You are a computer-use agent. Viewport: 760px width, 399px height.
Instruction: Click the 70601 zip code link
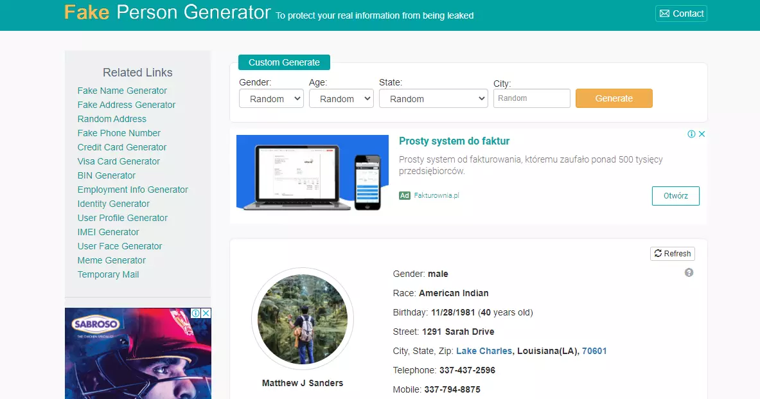pyautogui.click(x=594, y=351)
